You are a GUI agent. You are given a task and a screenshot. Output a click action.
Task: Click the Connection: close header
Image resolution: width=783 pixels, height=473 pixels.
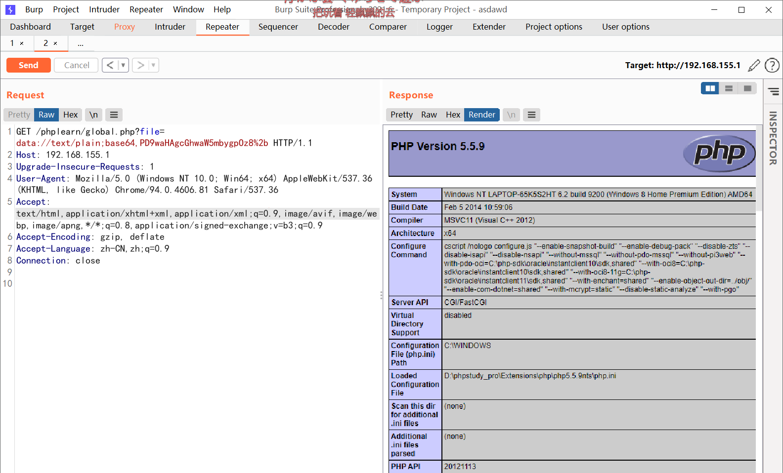coord(58,261)
